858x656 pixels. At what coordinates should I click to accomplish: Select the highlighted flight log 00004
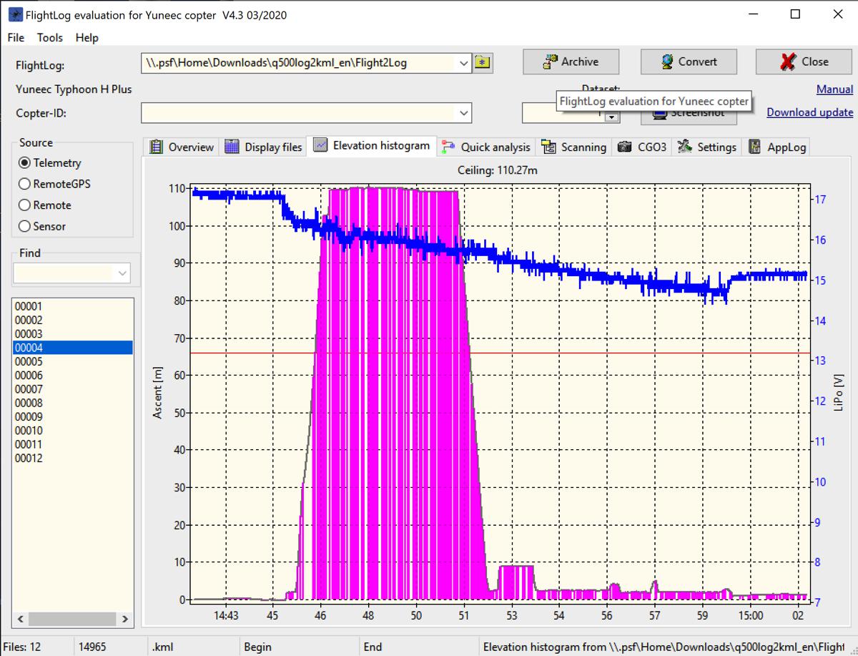point(73,348)
